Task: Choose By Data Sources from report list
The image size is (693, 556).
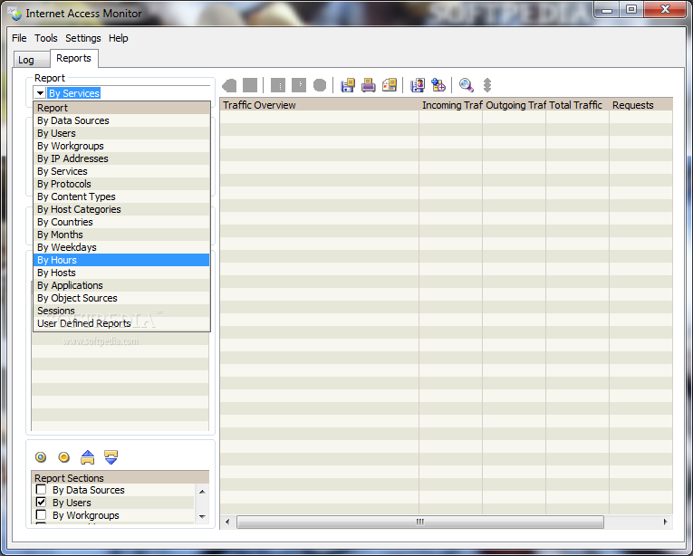Action: (121, 120)
